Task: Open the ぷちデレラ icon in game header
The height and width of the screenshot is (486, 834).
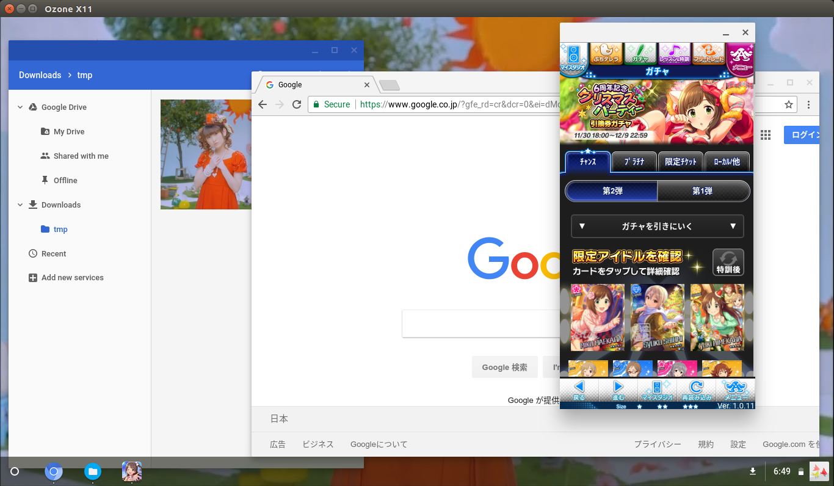Action: [x=606, y=54]
